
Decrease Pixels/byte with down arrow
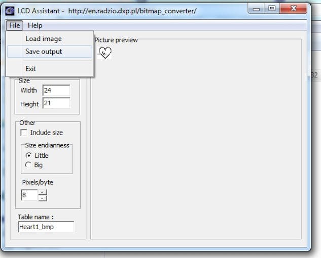[43, 198]
